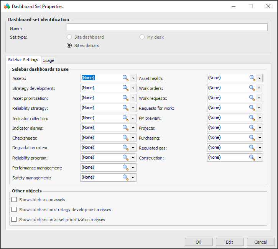The image size is (278, 249).
Task: Click the magnifier icon for Purchasing
Action: (252, 137)
